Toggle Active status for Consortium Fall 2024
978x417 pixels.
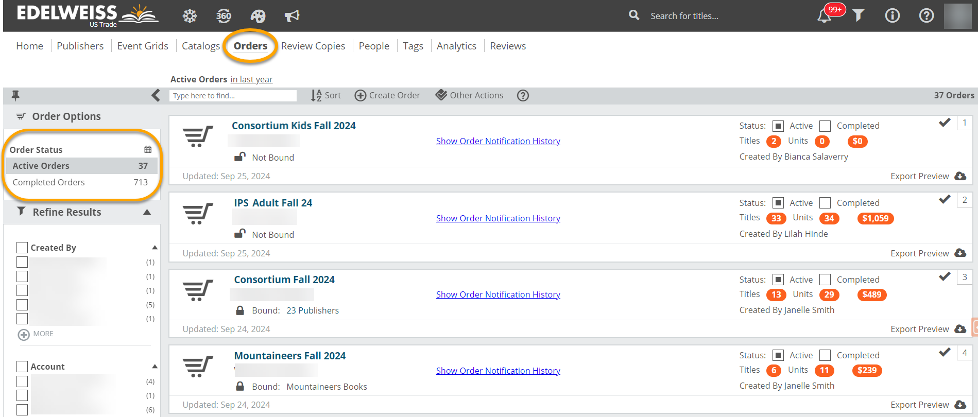pyautogui.click(x=778, y=280)
